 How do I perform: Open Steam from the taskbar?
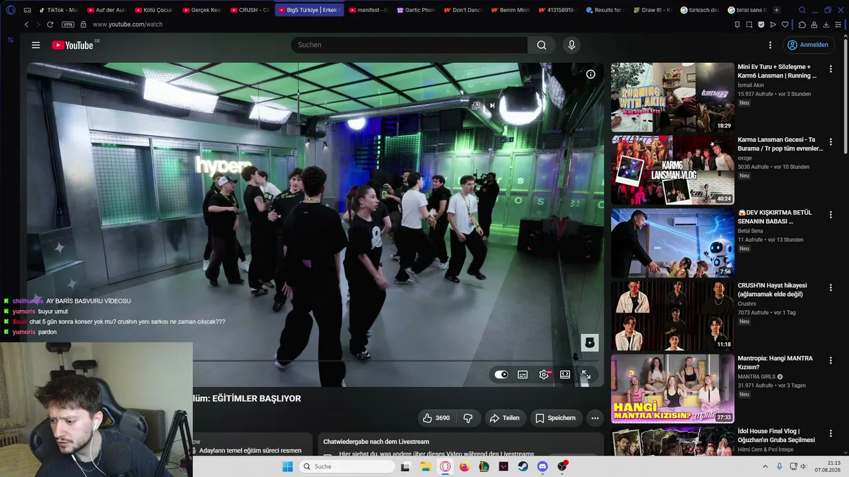pyautogui.click(x=523, y=466)
